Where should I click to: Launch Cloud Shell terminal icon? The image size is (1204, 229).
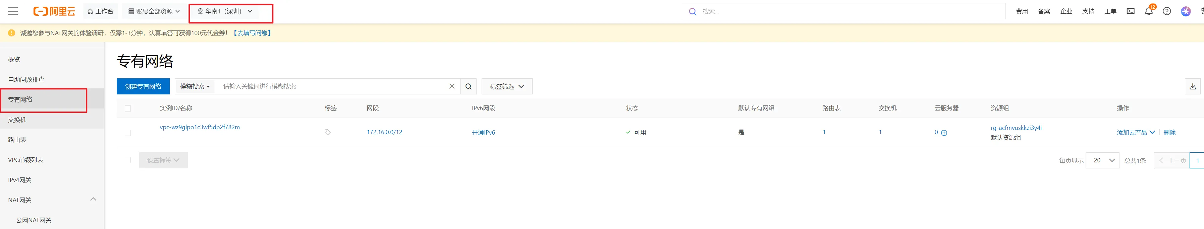tap(1131, 11)
